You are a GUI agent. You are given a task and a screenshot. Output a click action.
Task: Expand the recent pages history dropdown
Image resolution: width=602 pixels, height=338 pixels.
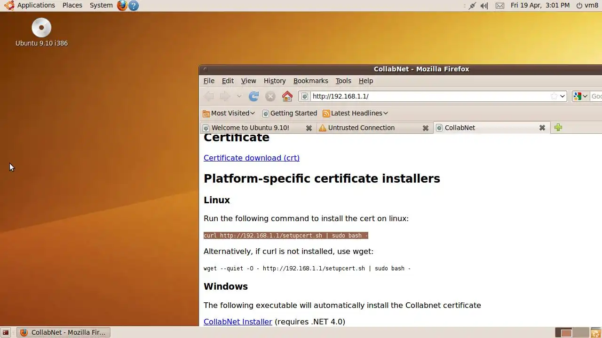[239, 96]
